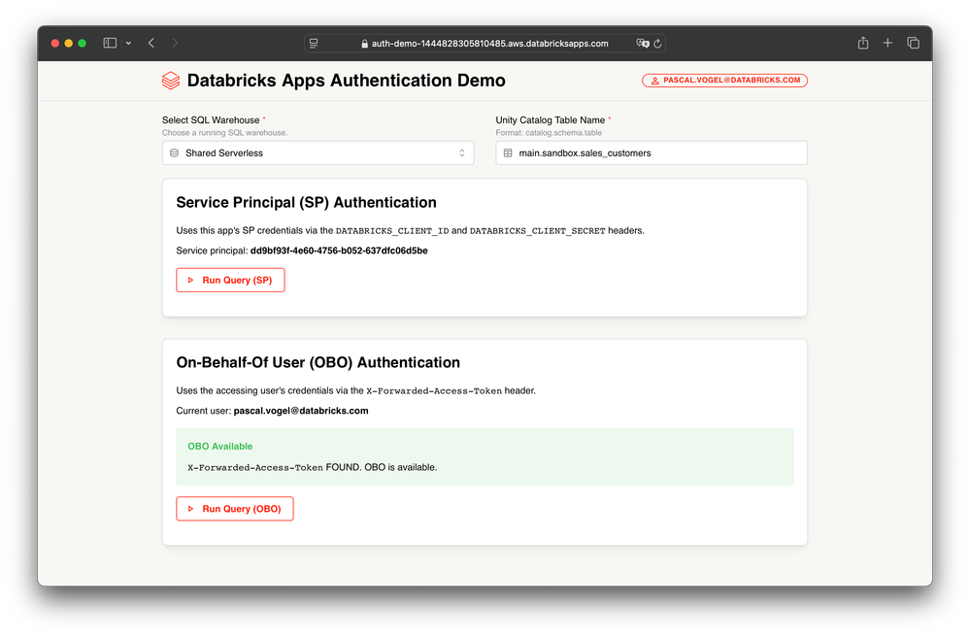Click the 'Format: catalog.schema.table' hint text
The image size is (970, 636).
tap(549, 133)
